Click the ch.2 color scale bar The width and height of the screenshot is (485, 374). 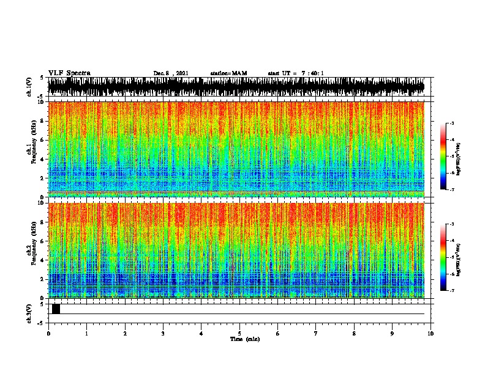pos(443,257)
